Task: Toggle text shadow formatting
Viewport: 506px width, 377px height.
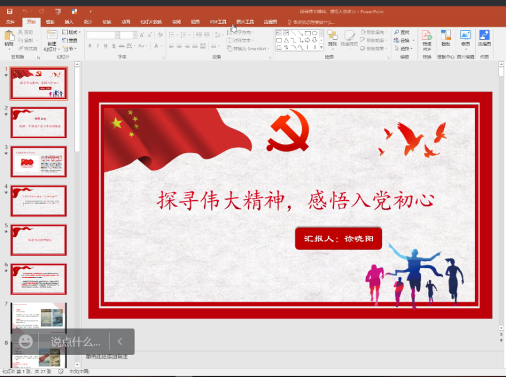Action: (x=114, y=46)
